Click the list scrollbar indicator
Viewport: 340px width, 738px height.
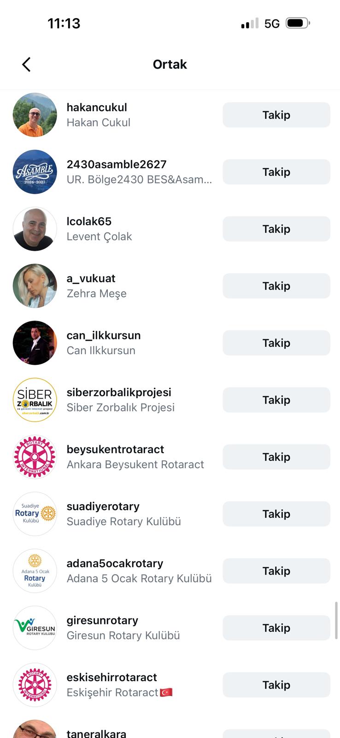[x=336, y=620]
